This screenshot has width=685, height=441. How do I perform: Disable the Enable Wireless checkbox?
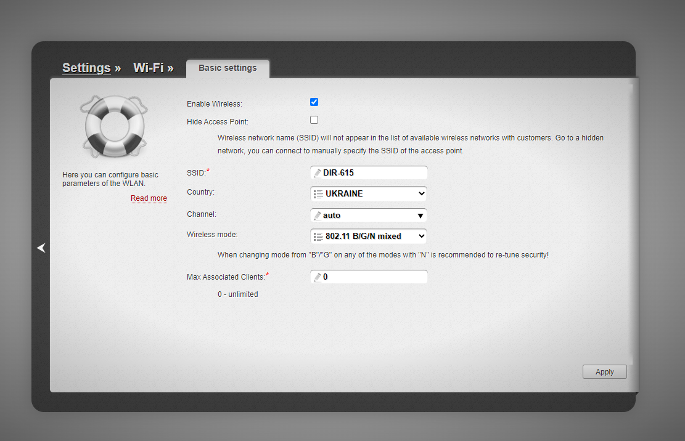point(314,102)
